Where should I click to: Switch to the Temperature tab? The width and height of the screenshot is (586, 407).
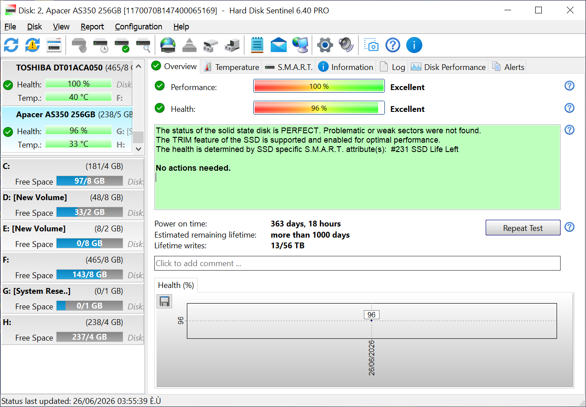coord(231,67)
